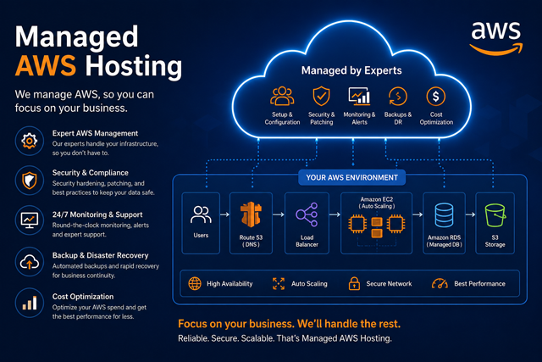
Task: Click the 'Route 53 (DNS)' label
Action: click(251, 241)
